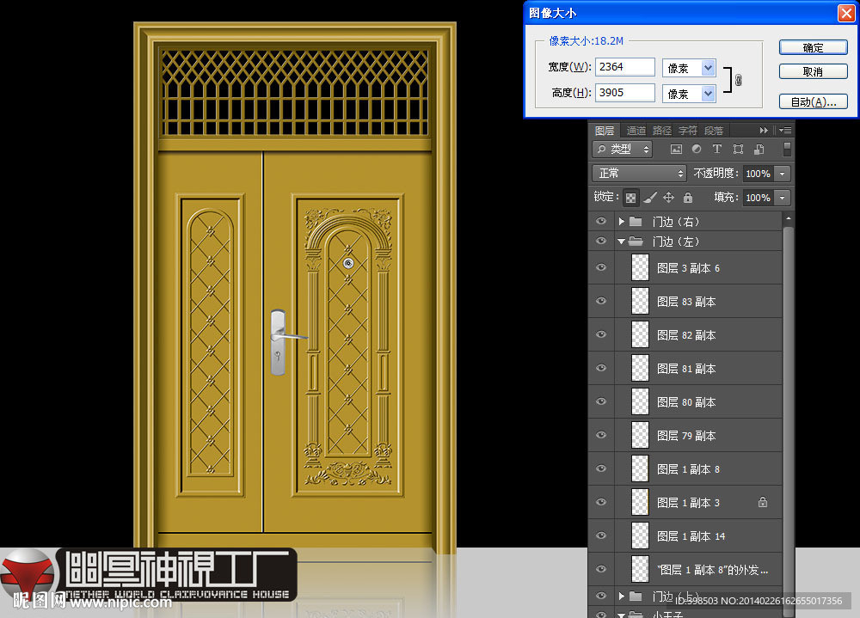Filter layers by type (T) icon

click(717, 150)
